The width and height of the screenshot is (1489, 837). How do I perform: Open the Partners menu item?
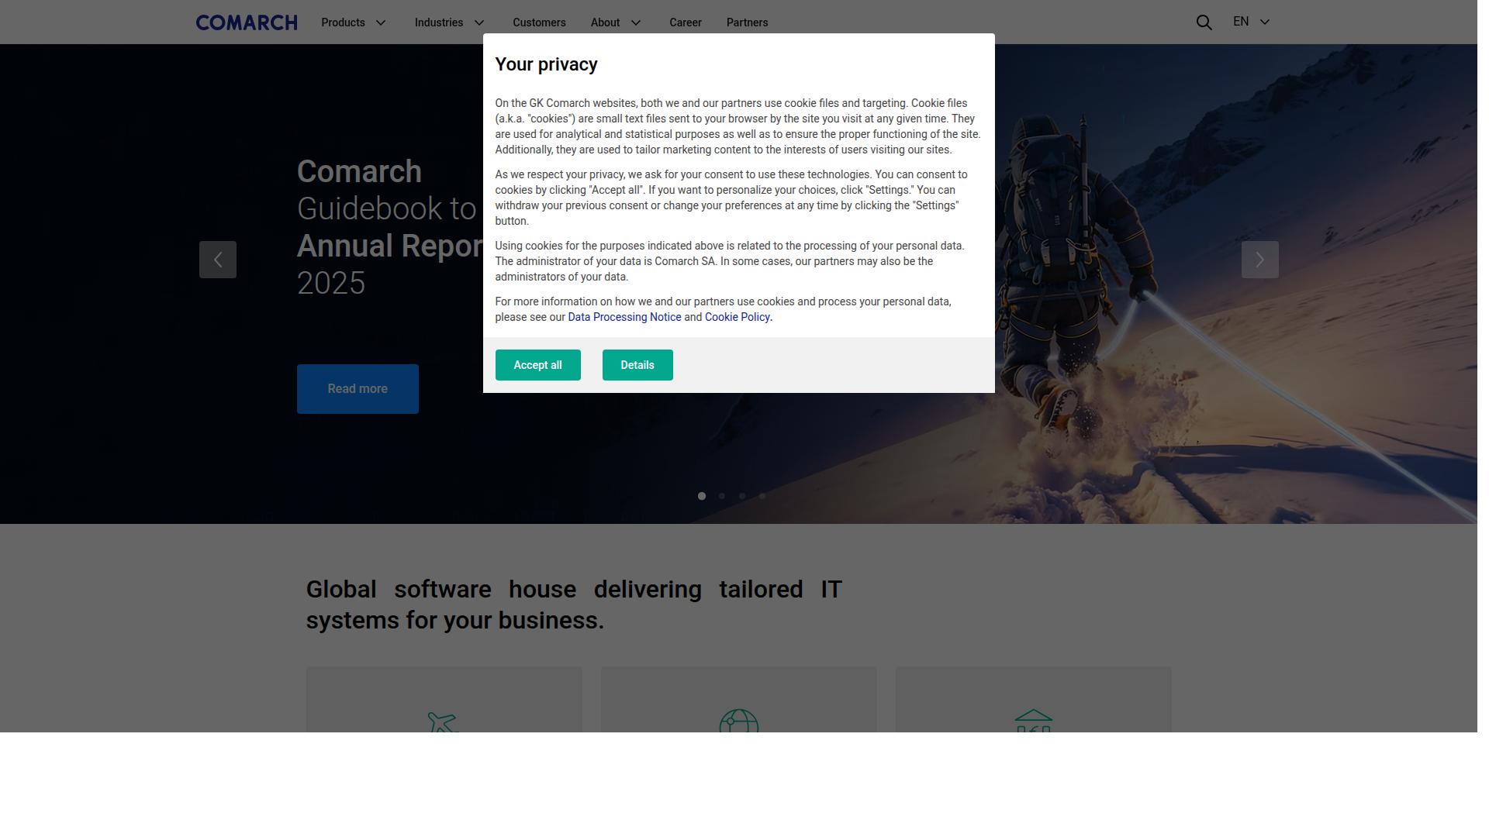(747, 22)
